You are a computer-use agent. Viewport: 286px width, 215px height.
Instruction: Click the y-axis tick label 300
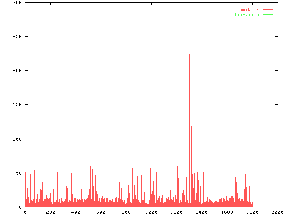pos(17,3)
